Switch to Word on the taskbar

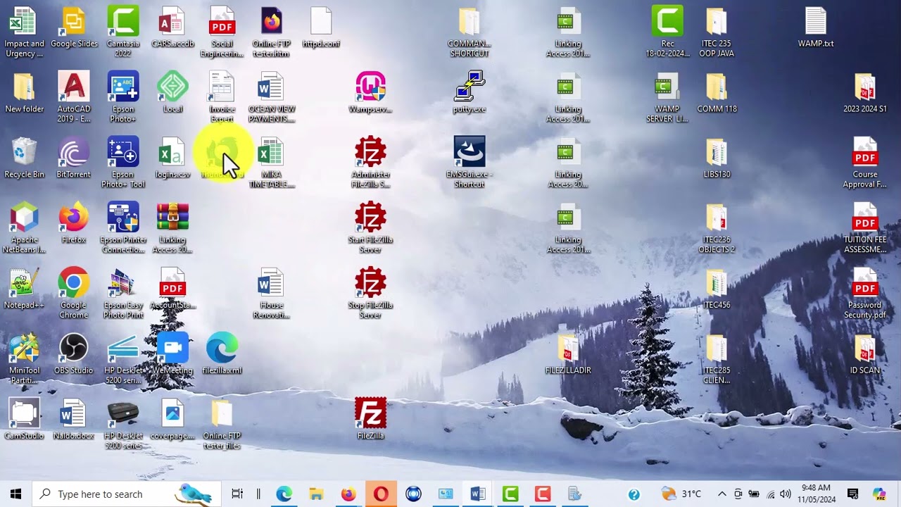pyautogui.click(x=478, y=494)
